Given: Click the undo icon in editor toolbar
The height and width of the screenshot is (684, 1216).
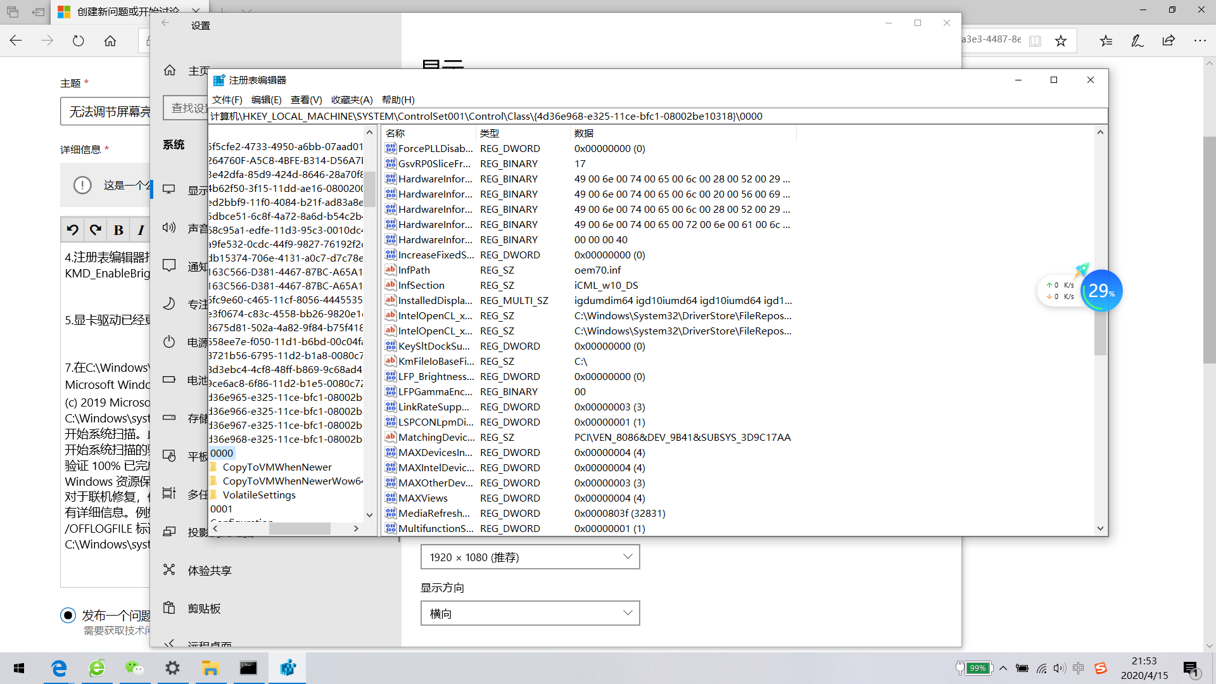Looking at the screenshot, I should tap(73, 230).
